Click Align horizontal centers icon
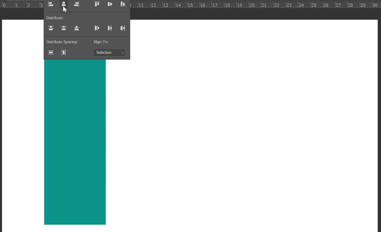This screenshot has width=381, height=232. (x=64, y=4)
